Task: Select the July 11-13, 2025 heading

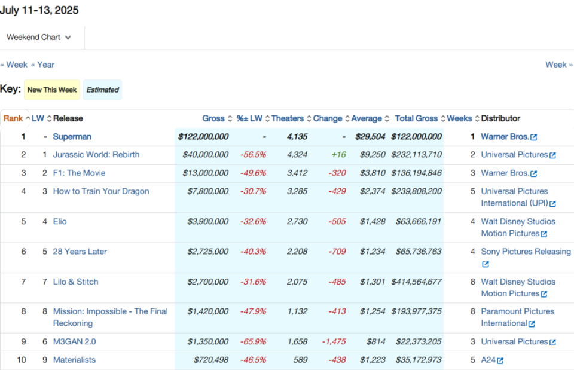Action: coord(39,10)
